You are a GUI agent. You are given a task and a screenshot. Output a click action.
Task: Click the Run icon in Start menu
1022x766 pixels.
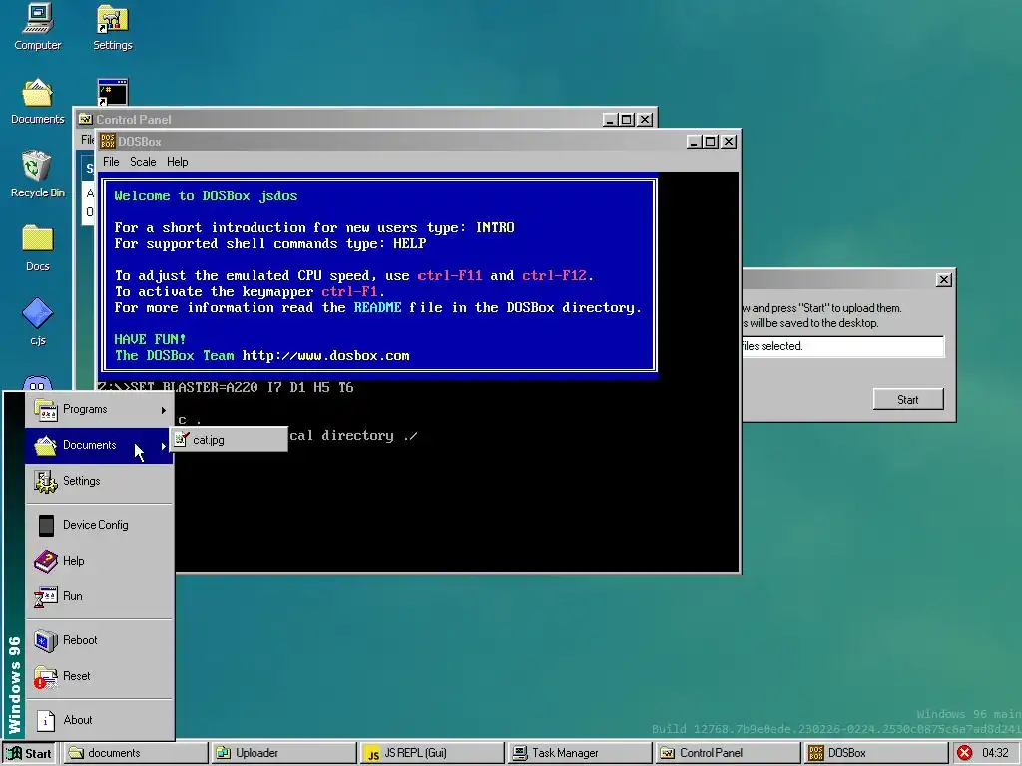pyautogui.click(x=46, y=596)
